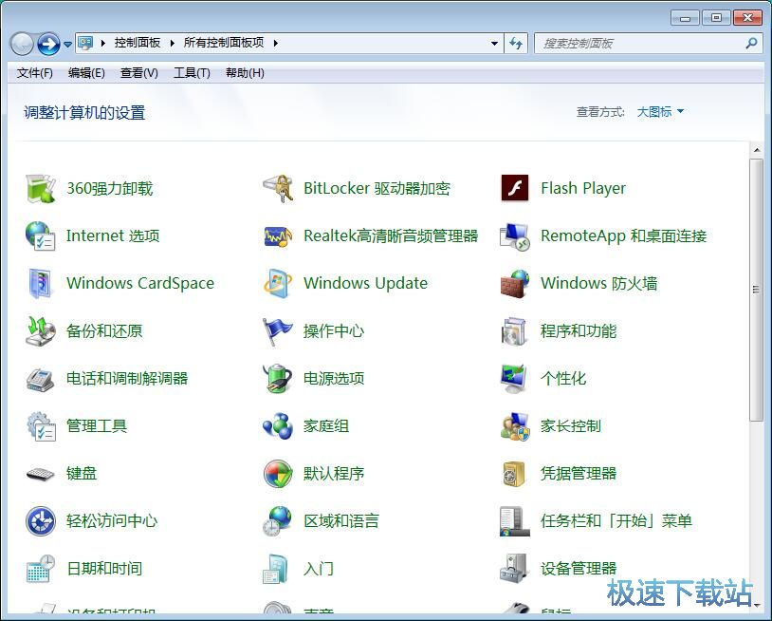Click the vertical scrollbar thumb
Screen dimensions: 772x621
point(756,290)
